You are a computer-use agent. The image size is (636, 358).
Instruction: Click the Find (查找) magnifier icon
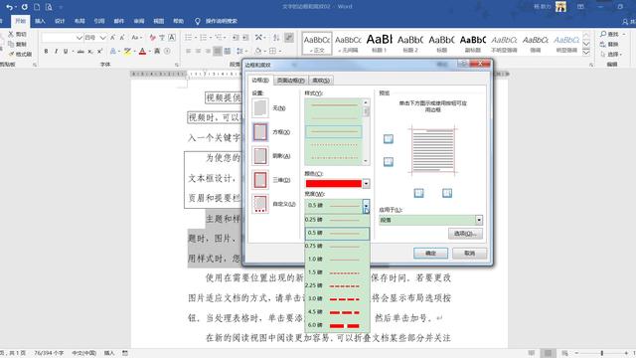click(603, 34)
